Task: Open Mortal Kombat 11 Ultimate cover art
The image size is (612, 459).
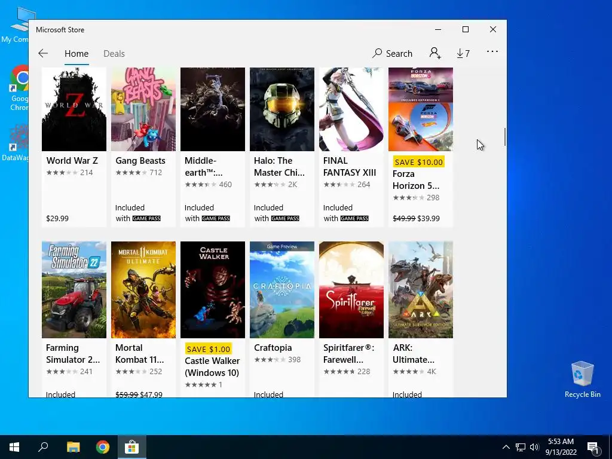Action: [x=143, y=290]
